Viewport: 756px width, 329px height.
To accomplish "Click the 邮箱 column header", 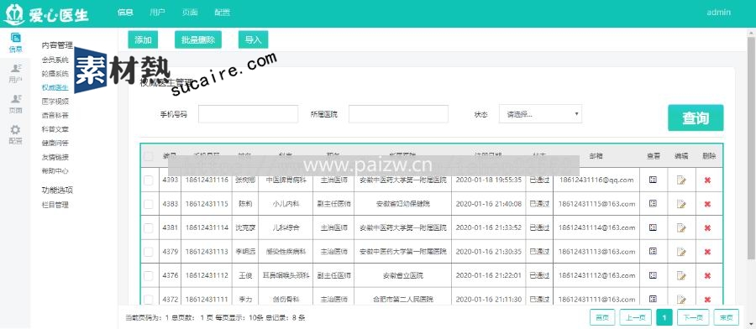I will click(x=596, y=156).
